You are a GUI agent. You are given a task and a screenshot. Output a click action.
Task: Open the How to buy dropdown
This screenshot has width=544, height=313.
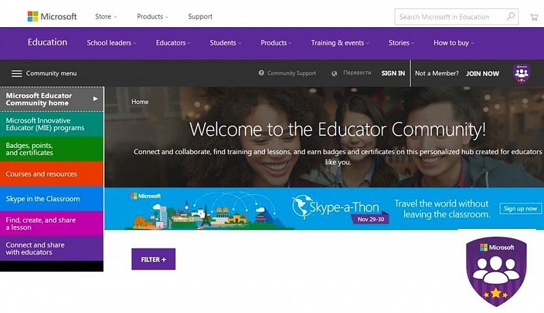(x=453, y=43)
